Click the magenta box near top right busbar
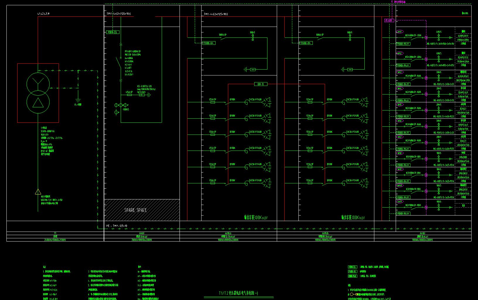The height and width of the screenshot is (300, 478). pyautogui.click(x=389, y=20)
